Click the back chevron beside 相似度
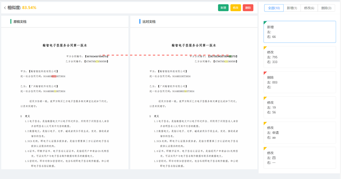The height and width of the screenshot is (179, 341). click(5, 8)
